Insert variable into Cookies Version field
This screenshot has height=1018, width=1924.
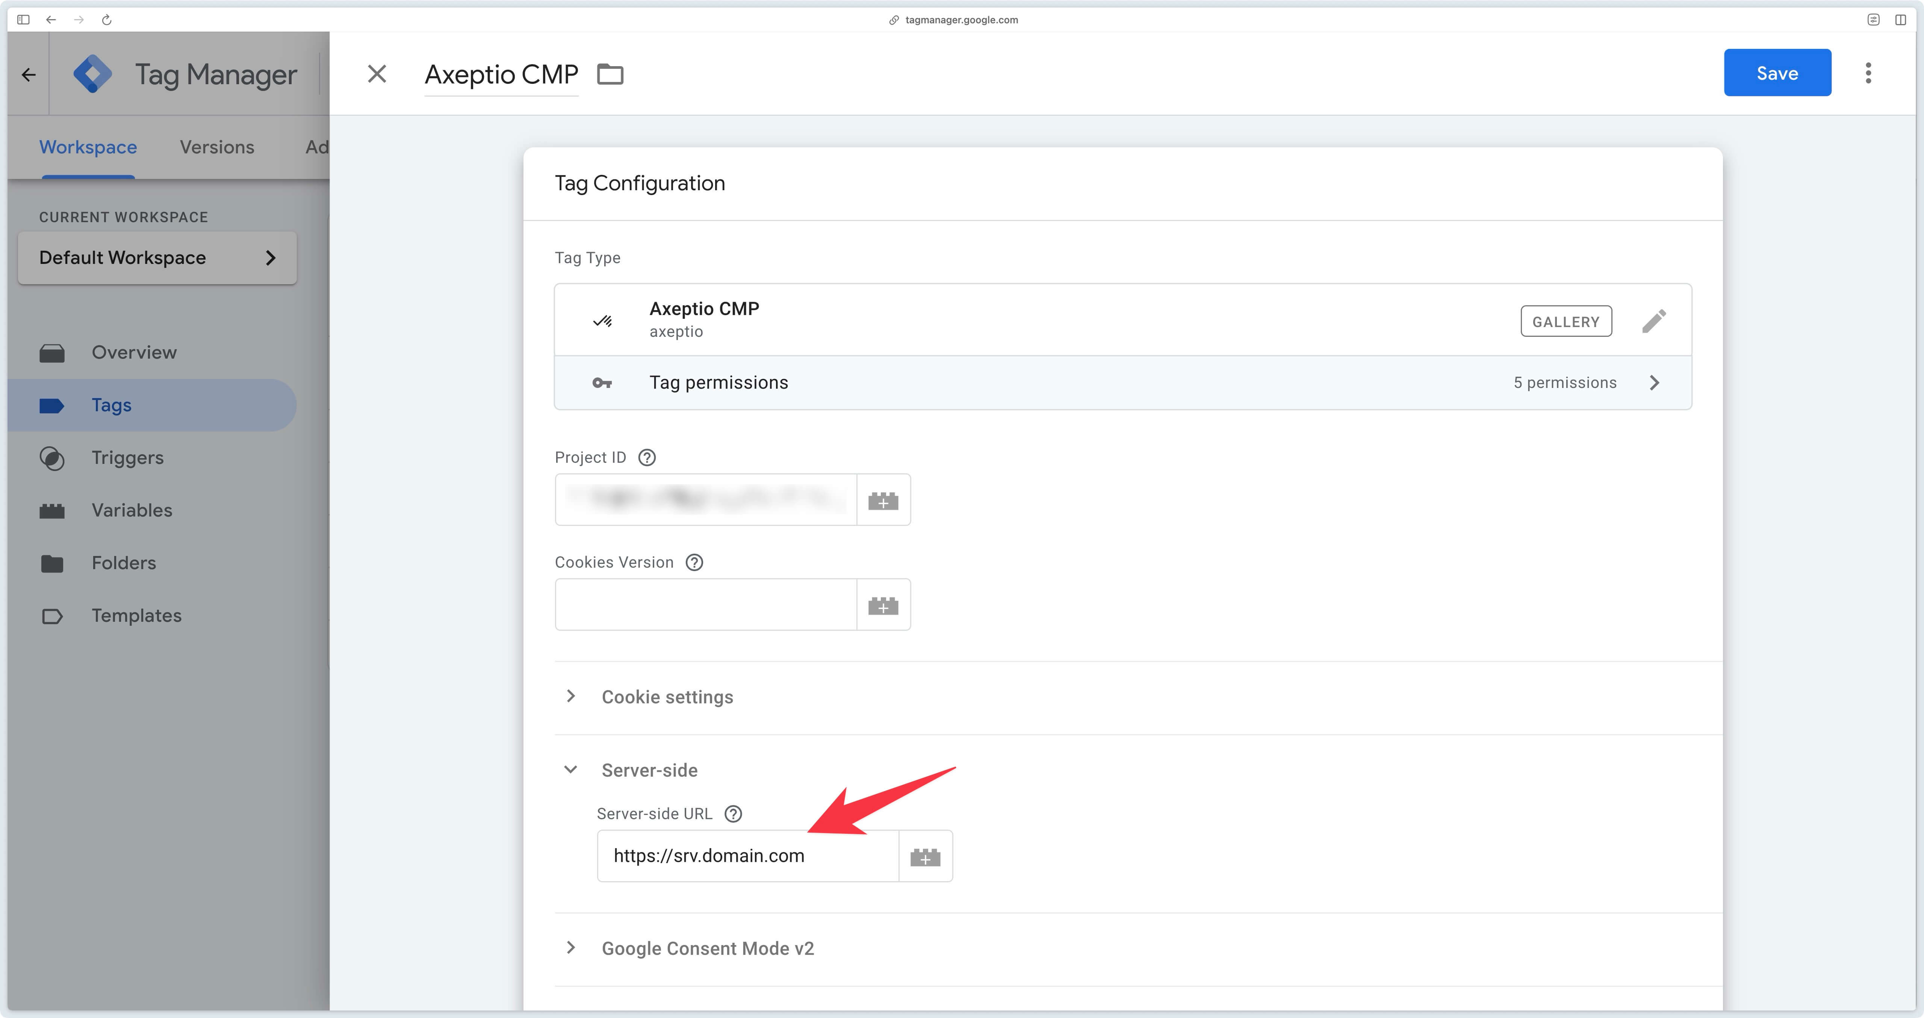tap(883, 604)
